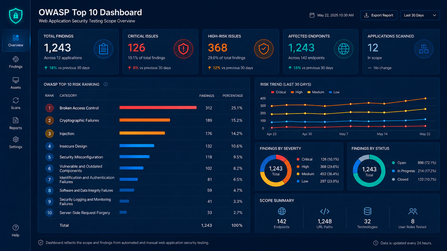Click the clock icon beside the data update note
The width and height of the screenshot is (447, 251).
click(x=376, y=243)
